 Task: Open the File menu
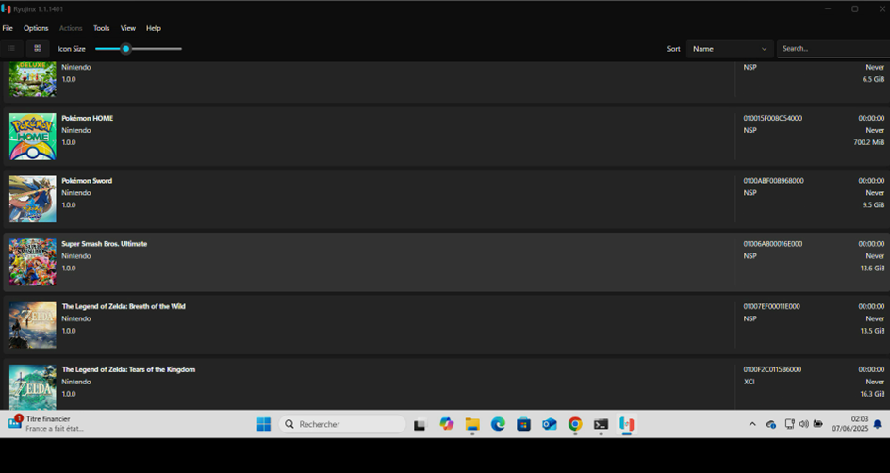8,28
